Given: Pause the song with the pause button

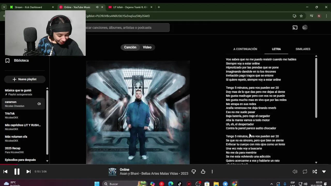Looking at the screenshot, I should click(17, 172).
